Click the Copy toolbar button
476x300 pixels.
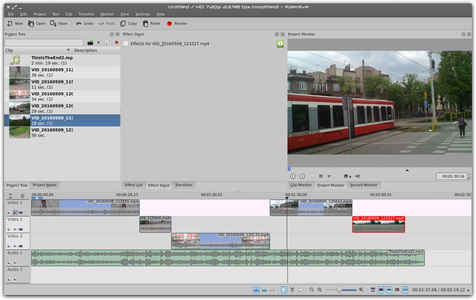pyautogui.click(x=128, y=23)
